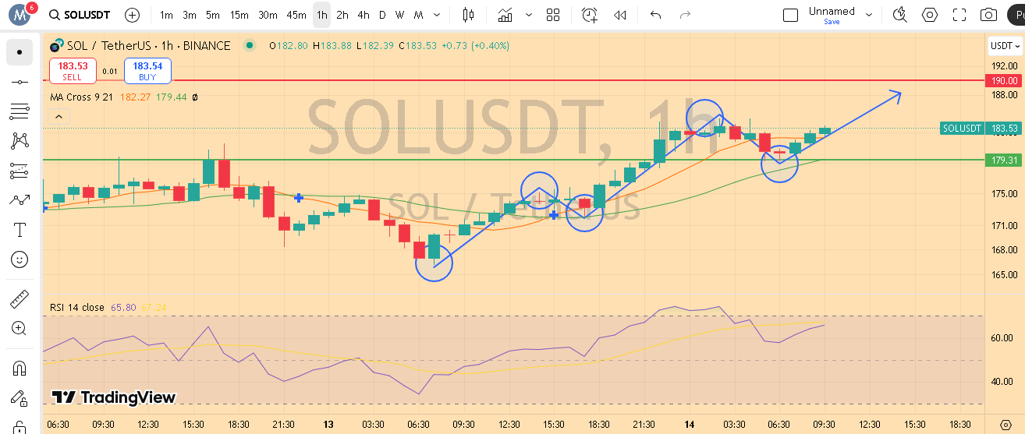Click the 183.54 BUY button

tap(147, 71)
